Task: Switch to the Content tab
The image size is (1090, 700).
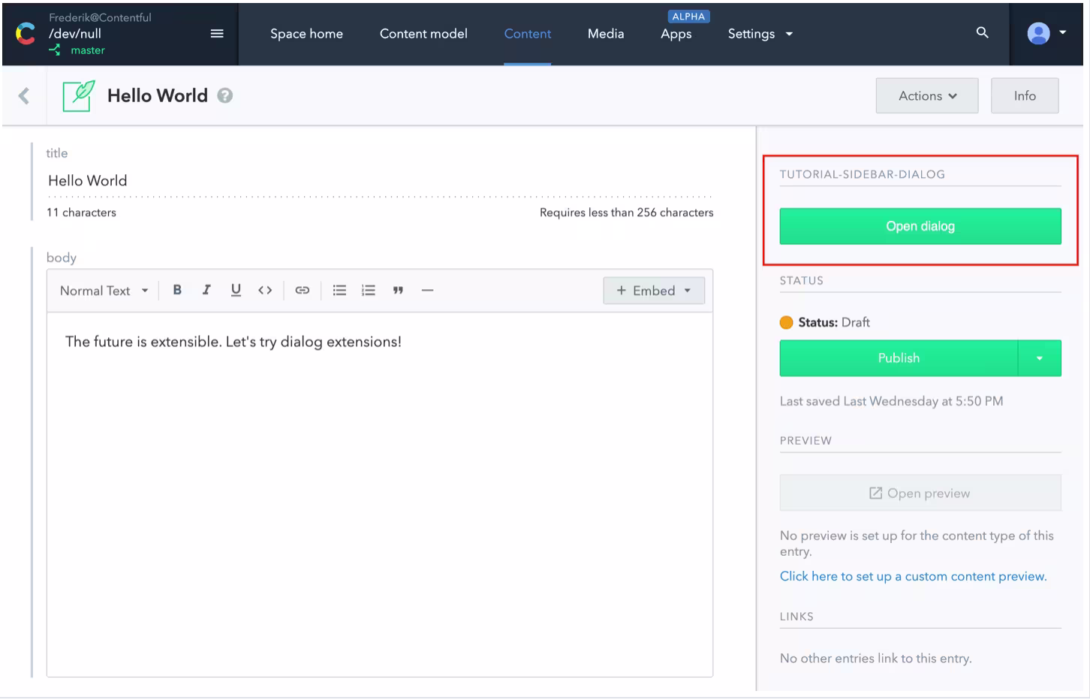Action: point(528,34)
